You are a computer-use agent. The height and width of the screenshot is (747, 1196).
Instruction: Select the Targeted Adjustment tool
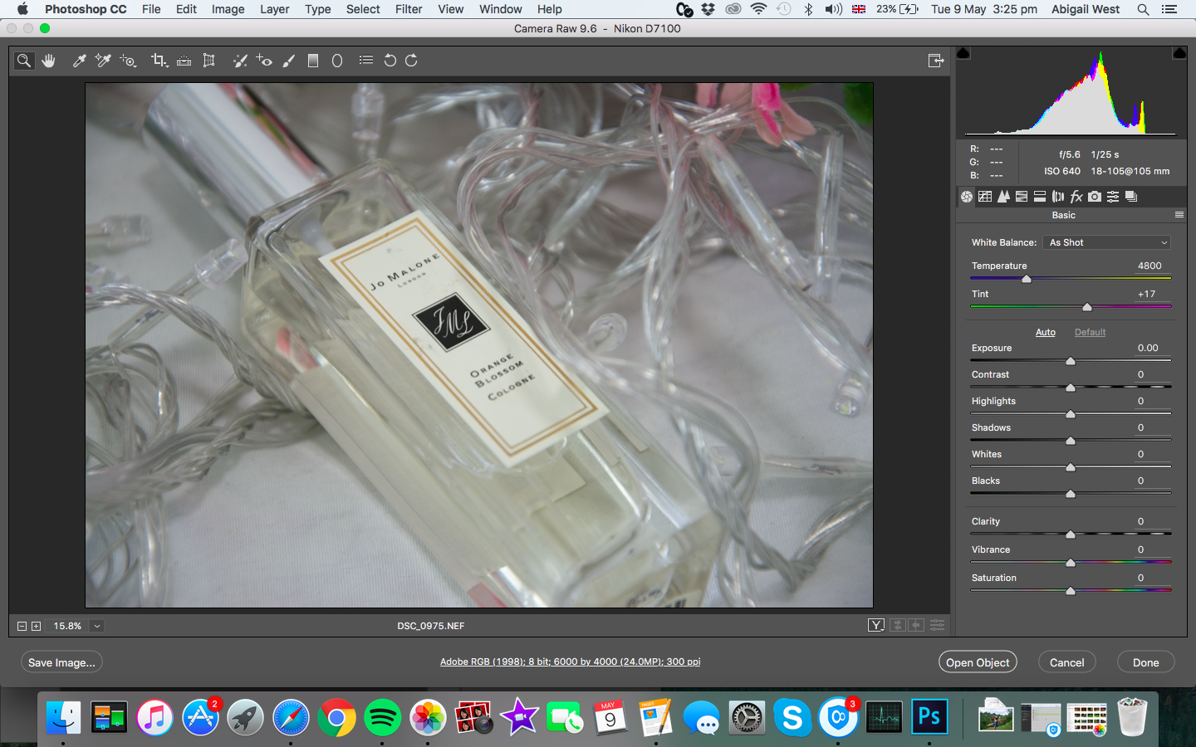click(128, 61)
